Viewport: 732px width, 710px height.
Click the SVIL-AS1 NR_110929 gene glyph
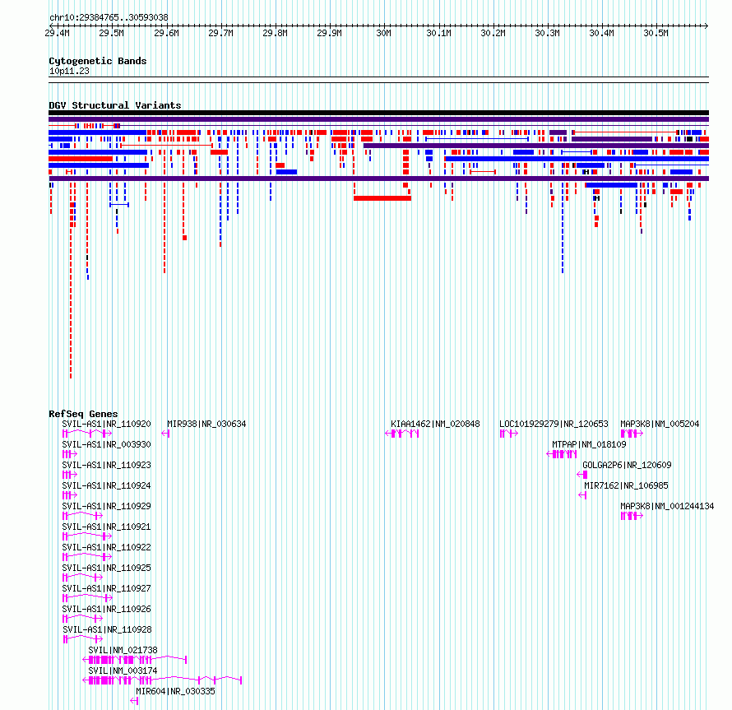(82, 516)
